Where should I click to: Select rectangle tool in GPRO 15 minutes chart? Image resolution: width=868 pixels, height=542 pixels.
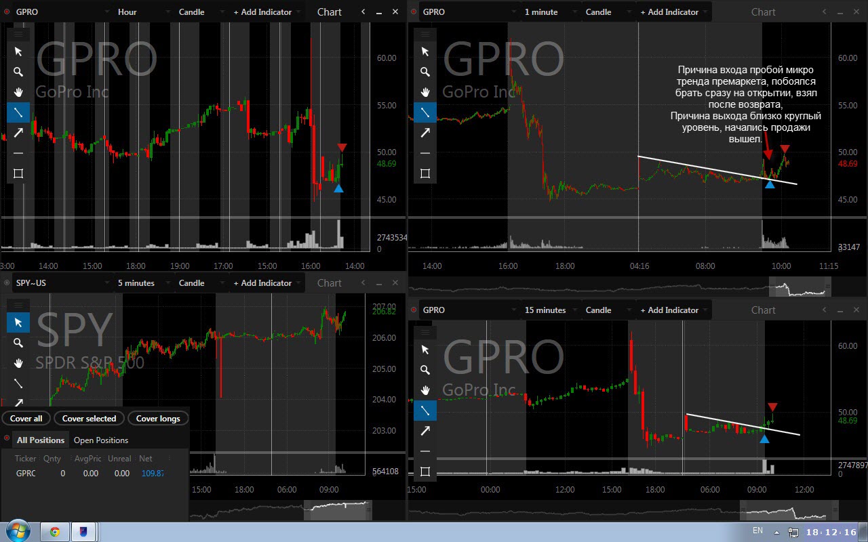pos(425,472)
